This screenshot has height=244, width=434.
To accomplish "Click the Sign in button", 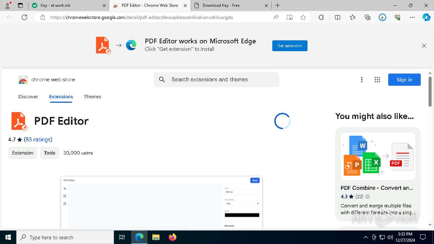I will (404, 80).
